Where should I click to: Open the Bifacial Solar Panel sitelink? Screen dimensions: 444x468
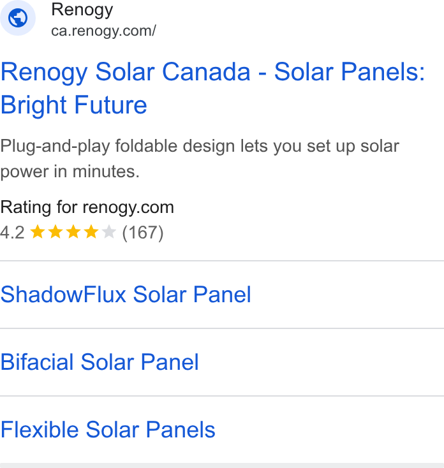(100, 362)
